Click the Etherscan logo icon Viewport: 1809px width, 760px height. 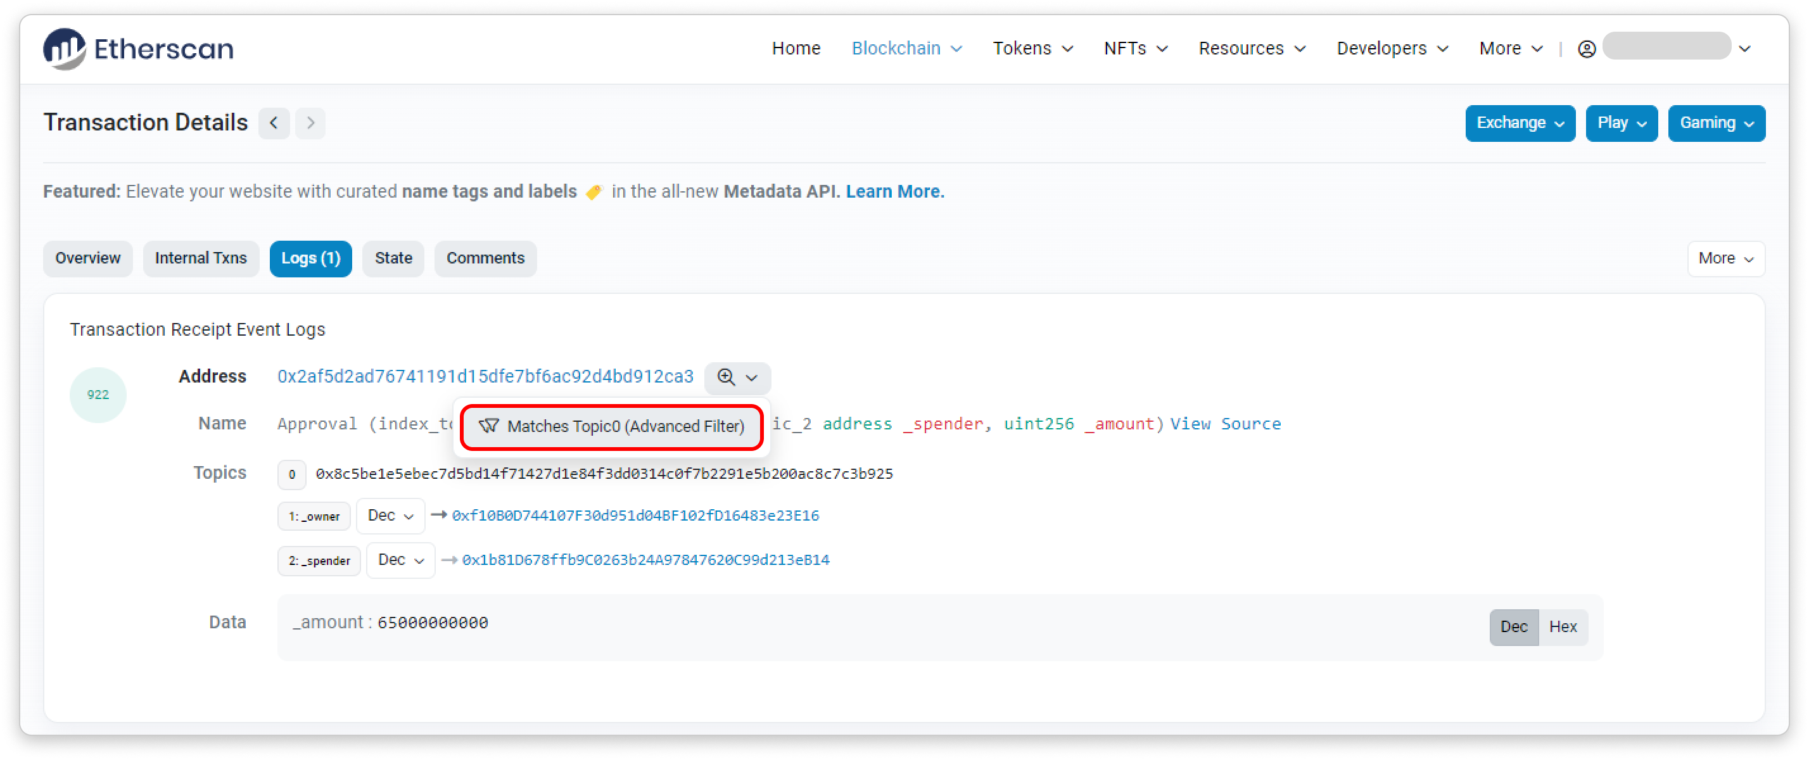64,49
